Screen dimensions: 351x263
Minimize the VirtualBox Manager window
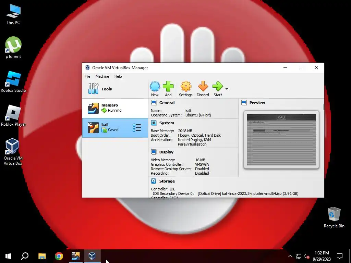pyautogui.click(x=285, y=67)
